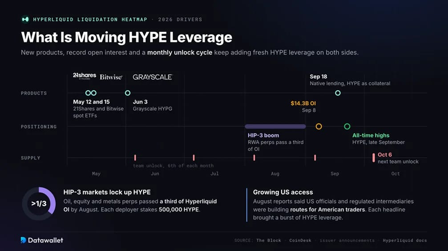Click the 2026 DRIVERS label

(180, 20)
